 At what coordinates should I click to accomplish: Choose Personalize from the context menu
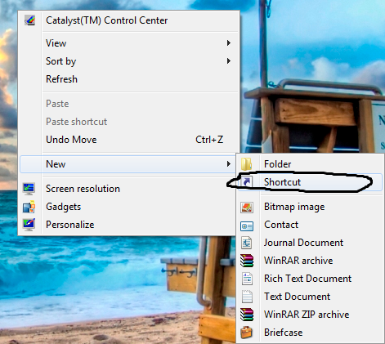pos(128,225)
